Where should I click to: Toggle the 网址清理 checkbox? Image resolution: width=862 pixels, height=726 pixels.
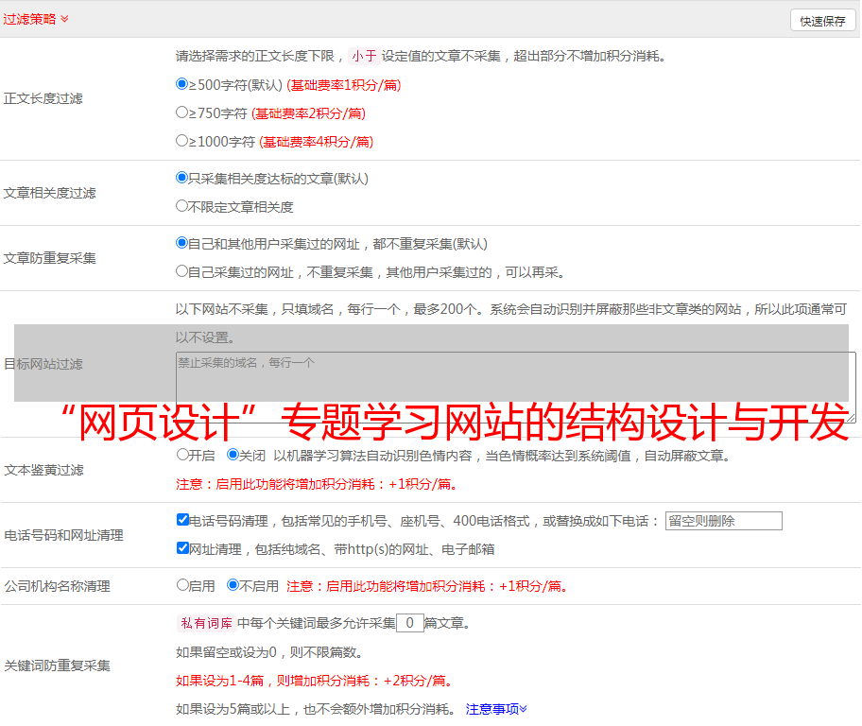(x=183, y=548)
